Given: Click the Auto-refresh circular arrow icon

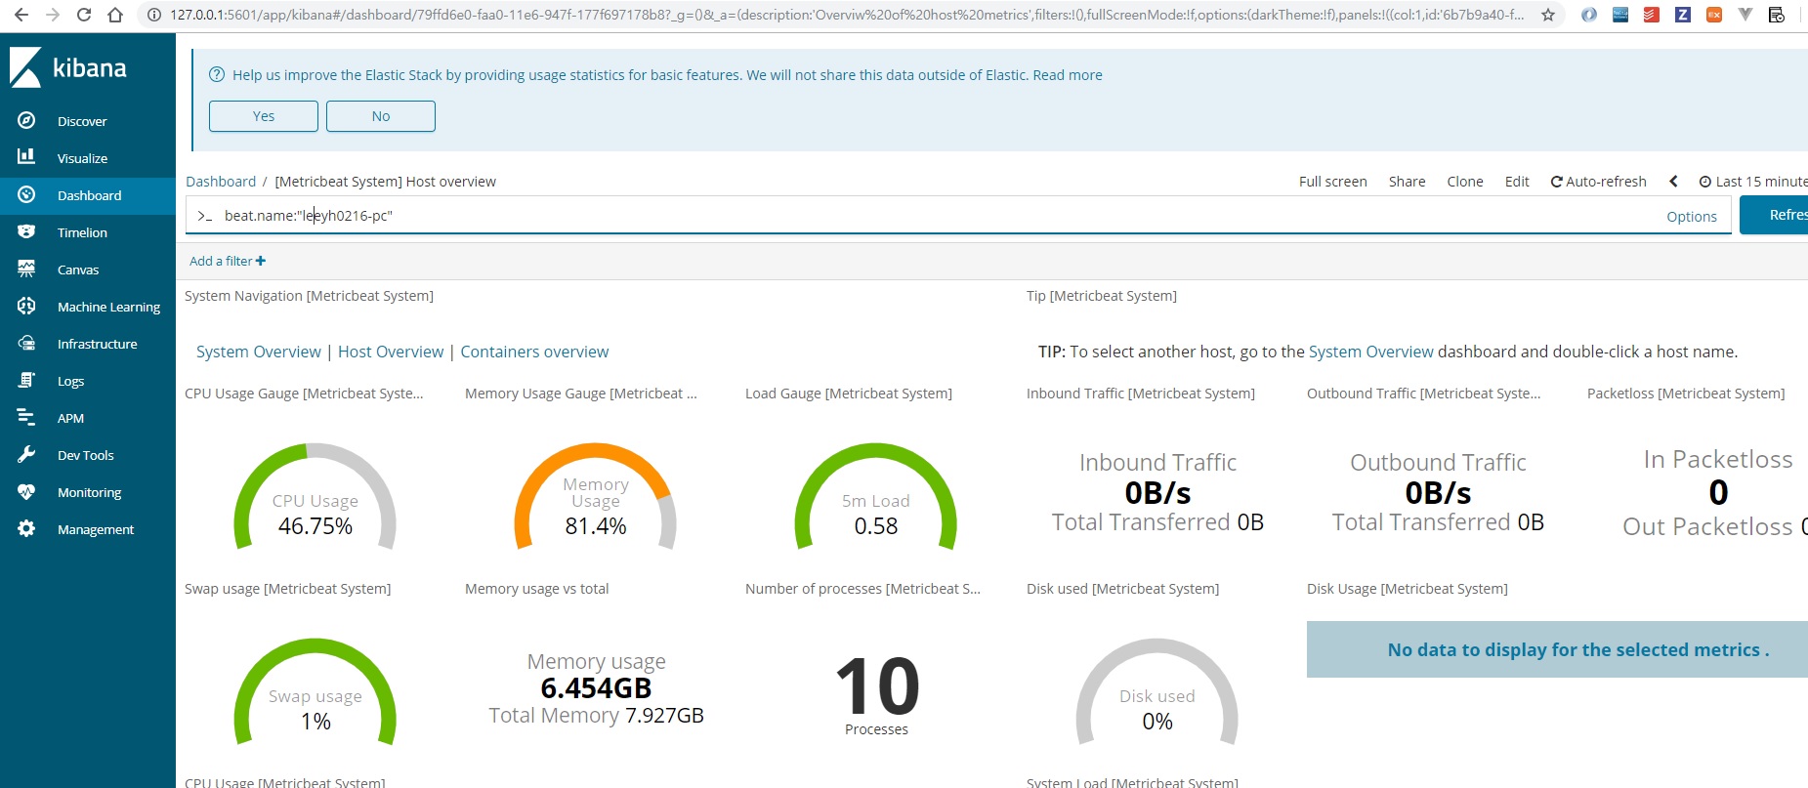Looking at the screenshot, I should click(1557, 182).
